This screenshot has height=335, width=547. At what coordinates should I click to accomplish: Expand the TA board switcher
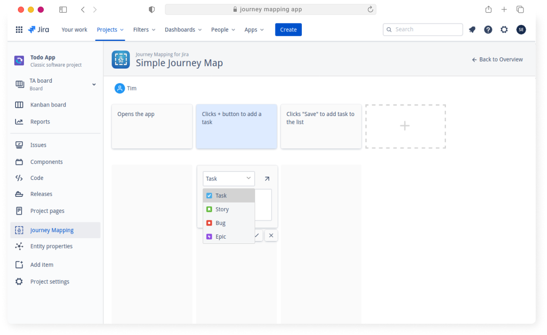pos(94,85)
